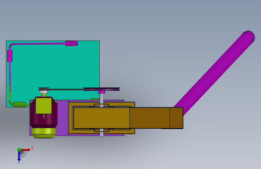Select the small pulley above the motor
Image resolution: width=261 pixels, height=169 pixels.
click(x=44, y=89)
